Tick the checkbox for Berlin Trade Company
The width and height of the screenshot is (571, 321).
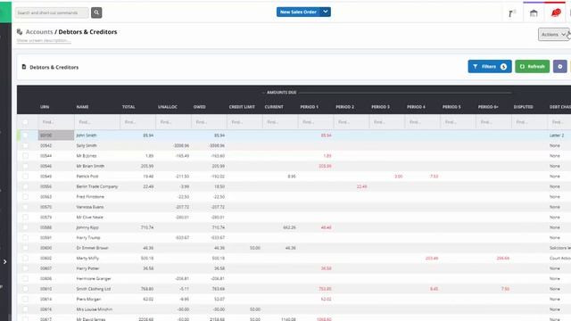25,186
